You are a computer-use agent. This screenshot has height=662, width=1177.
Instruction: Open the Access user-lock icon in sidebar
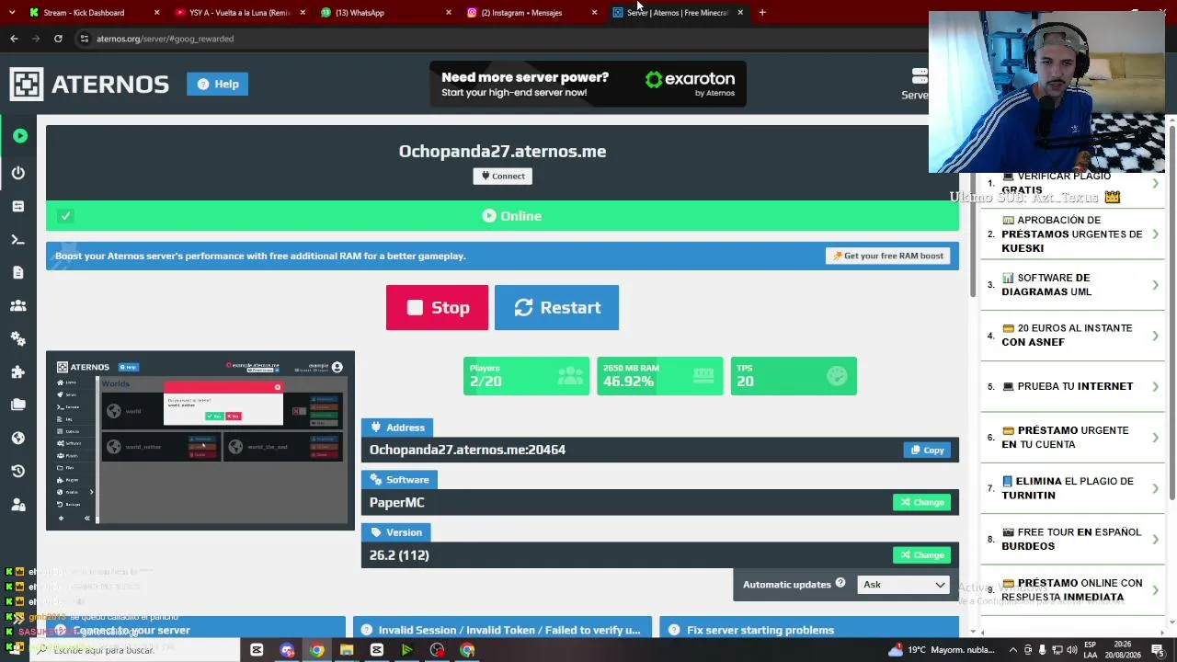[18, 504]
